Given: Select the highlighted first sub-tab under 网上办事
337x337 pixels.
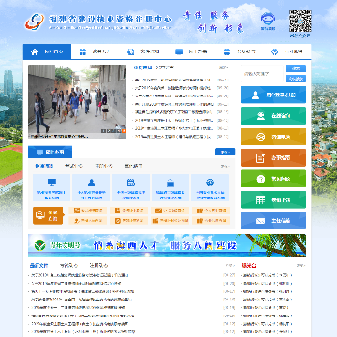Looking at the screenshot, I should [44, 166].
